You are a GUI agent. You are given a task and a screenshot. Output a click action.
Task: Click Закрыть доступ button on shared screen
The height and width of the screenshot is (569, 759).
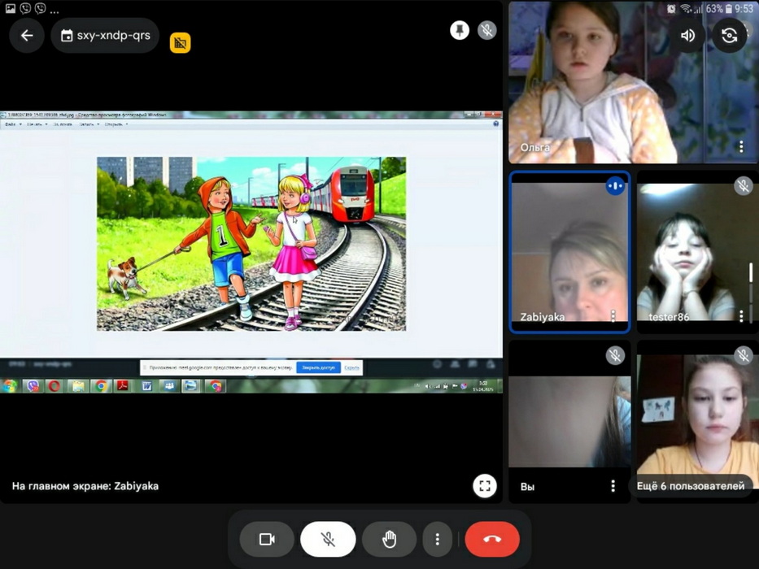pos(318,367)
